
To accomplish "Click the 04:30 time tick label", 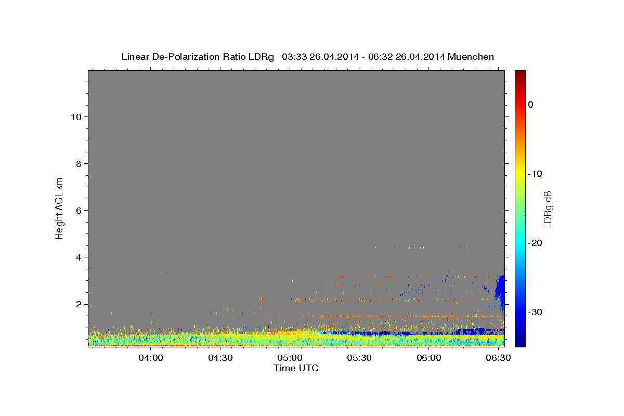I will click(x=220, y=358).
